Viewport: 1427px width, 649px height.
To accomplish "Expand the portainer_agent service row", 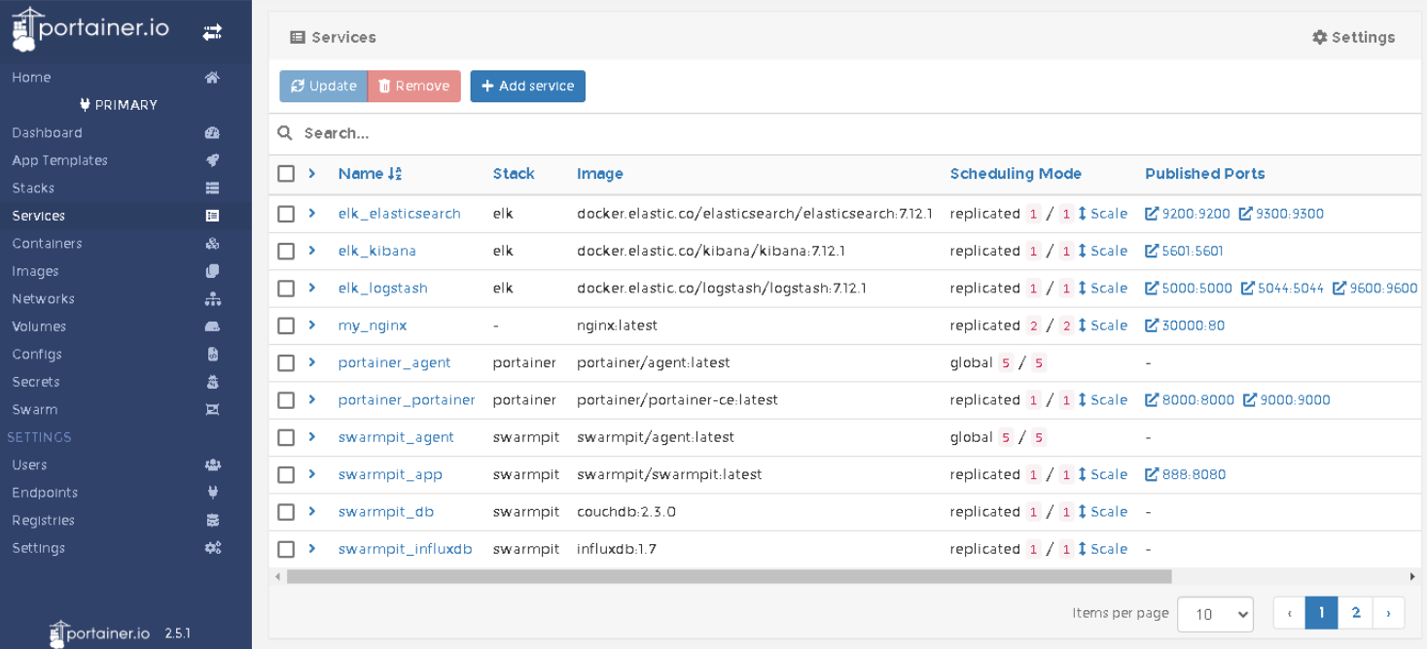I will 312,362.
